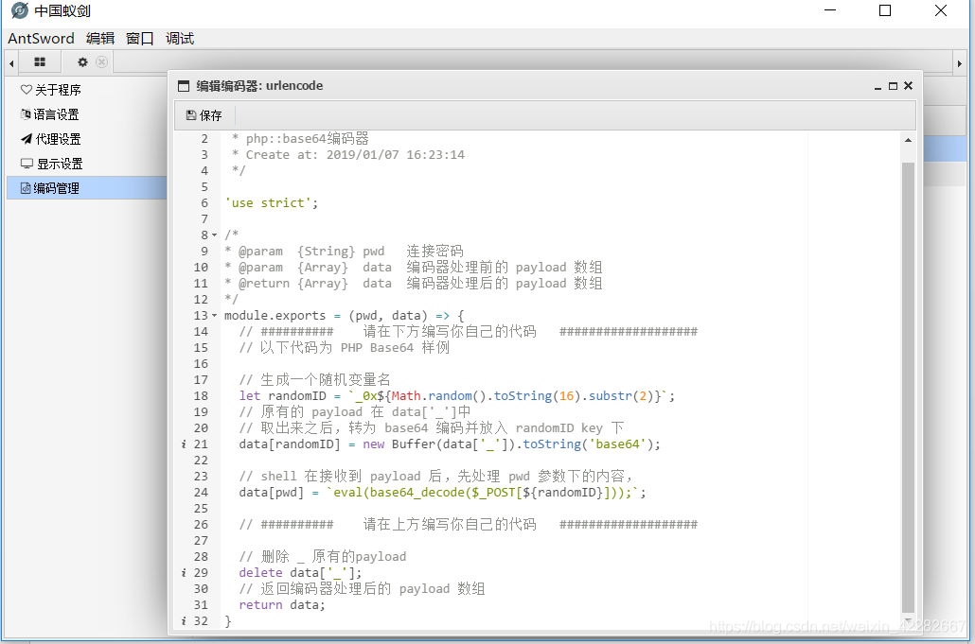The image size is (975, 644).
Task: Click the 'Create at: 2019/01/07' comment line
Action: [x=348, y=155]
